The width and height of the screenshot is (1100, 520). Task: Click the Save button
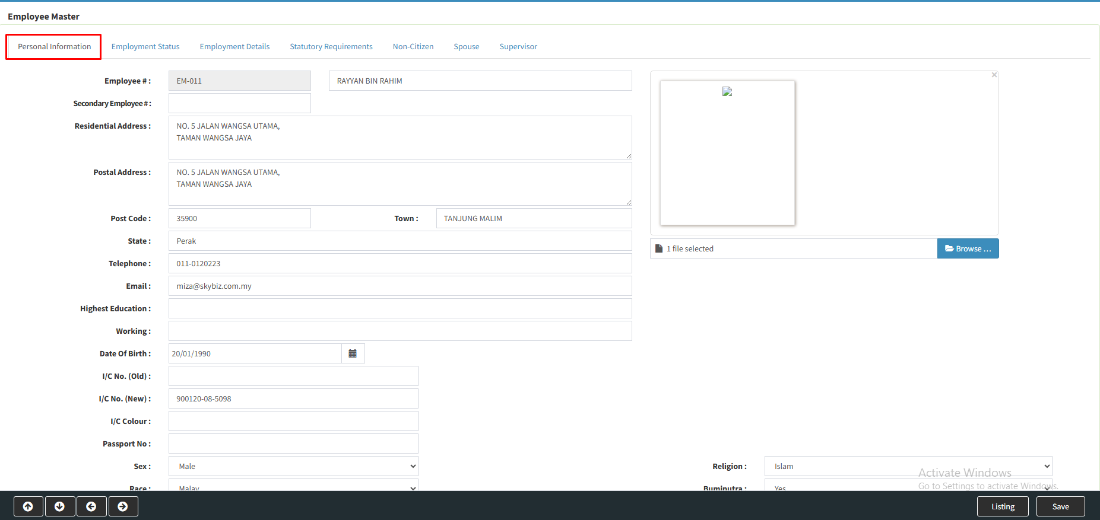click(x=1060, y=506)
